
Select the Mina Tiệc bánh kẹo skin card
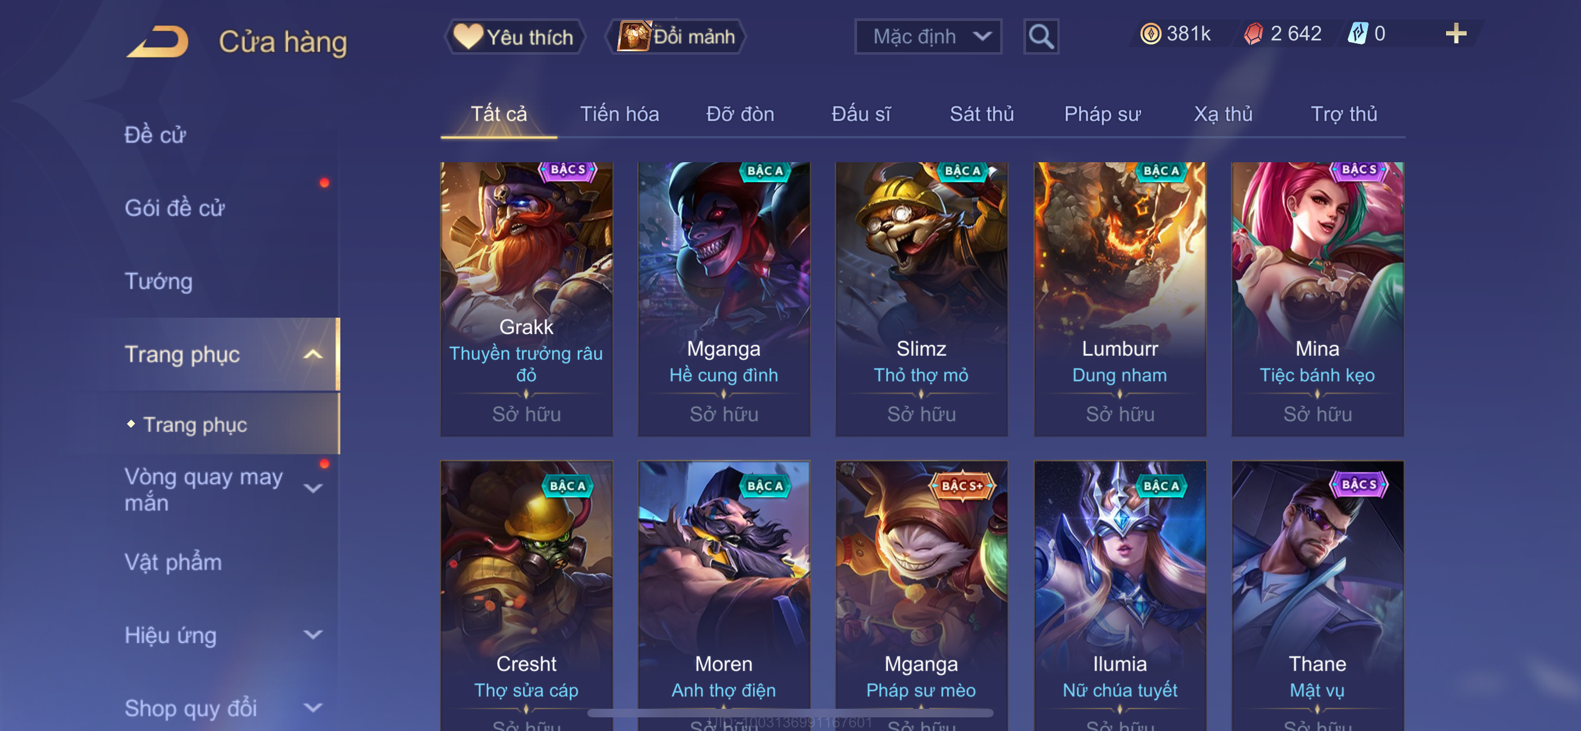[1317, 299]
